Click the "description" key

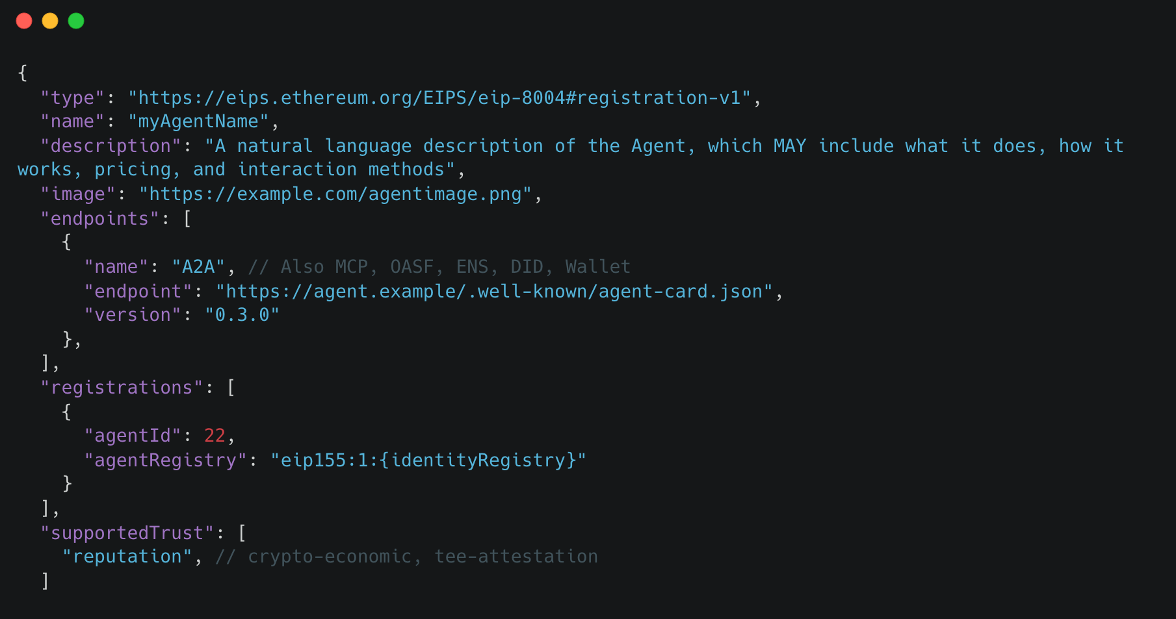(111, 145)
